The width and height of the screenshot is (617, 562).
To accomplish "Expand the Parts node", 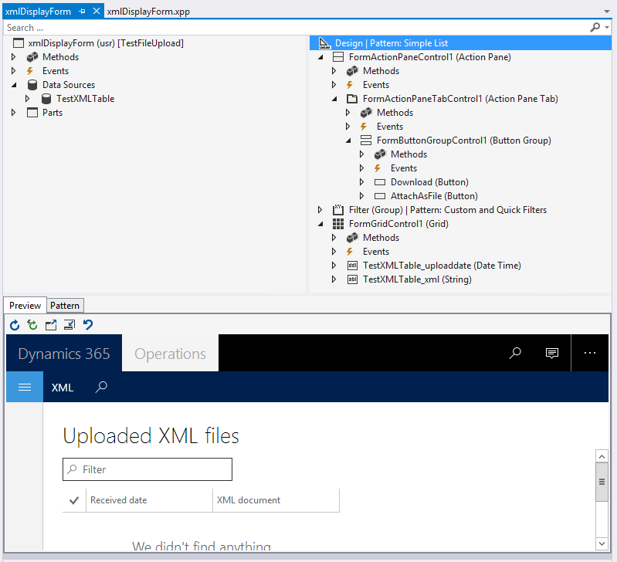I will click(14, 113).
